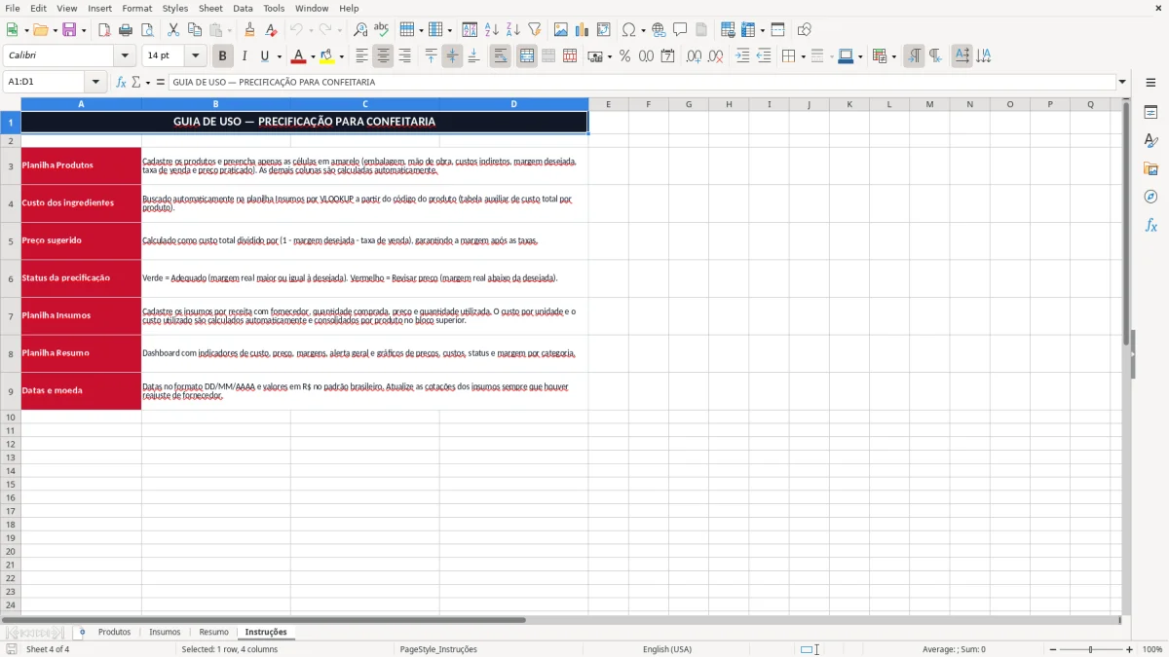1169x657 pixels.
Task: Clear direct formatting icon
Action: 271,30
